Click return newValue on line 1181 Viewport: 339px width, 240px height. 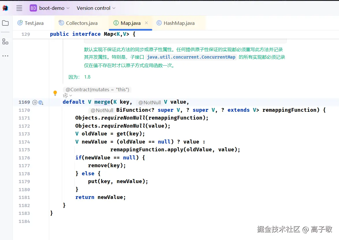(100, 197)
